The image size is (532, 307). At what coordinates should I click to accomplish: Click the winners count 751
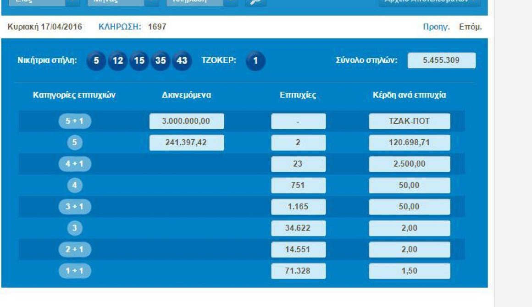tap(298, 185)
